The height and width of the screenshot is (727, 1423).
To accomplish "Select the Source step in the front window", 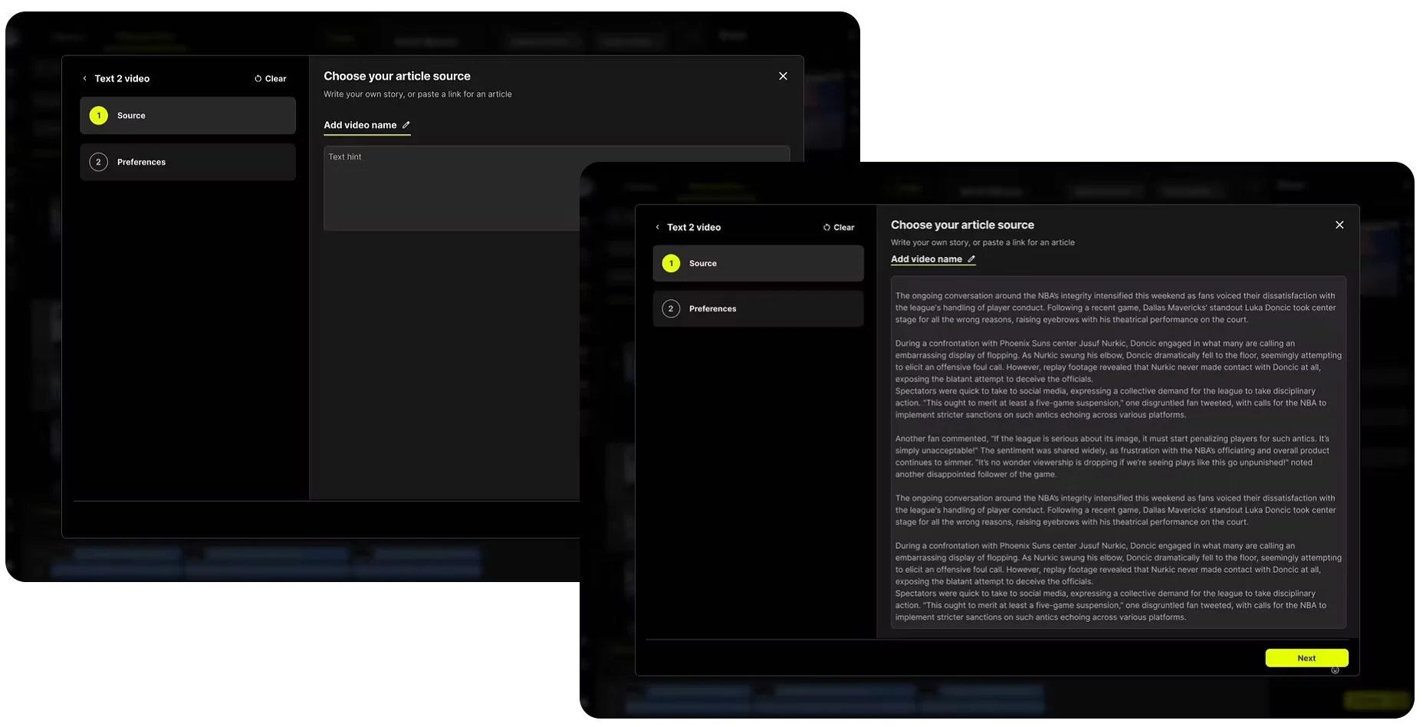I will pos(758,263).
